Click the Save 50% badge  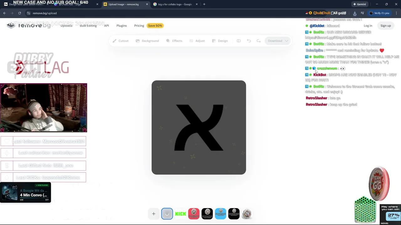155,26
